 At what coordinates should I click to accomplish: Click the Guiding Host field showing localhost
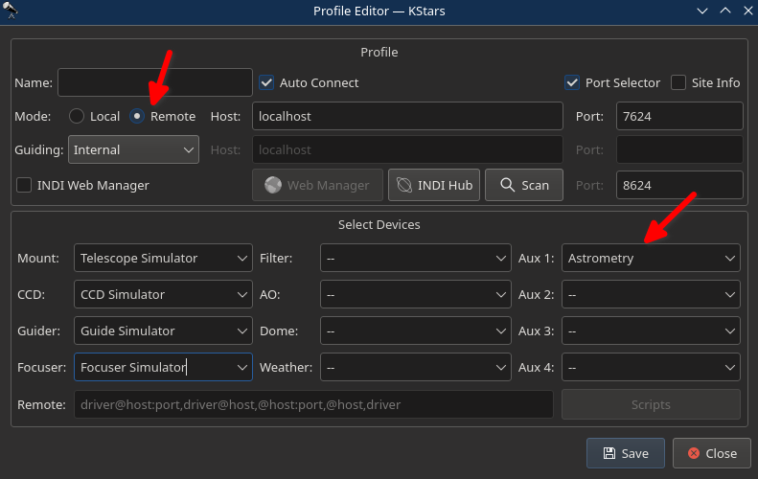407,149
